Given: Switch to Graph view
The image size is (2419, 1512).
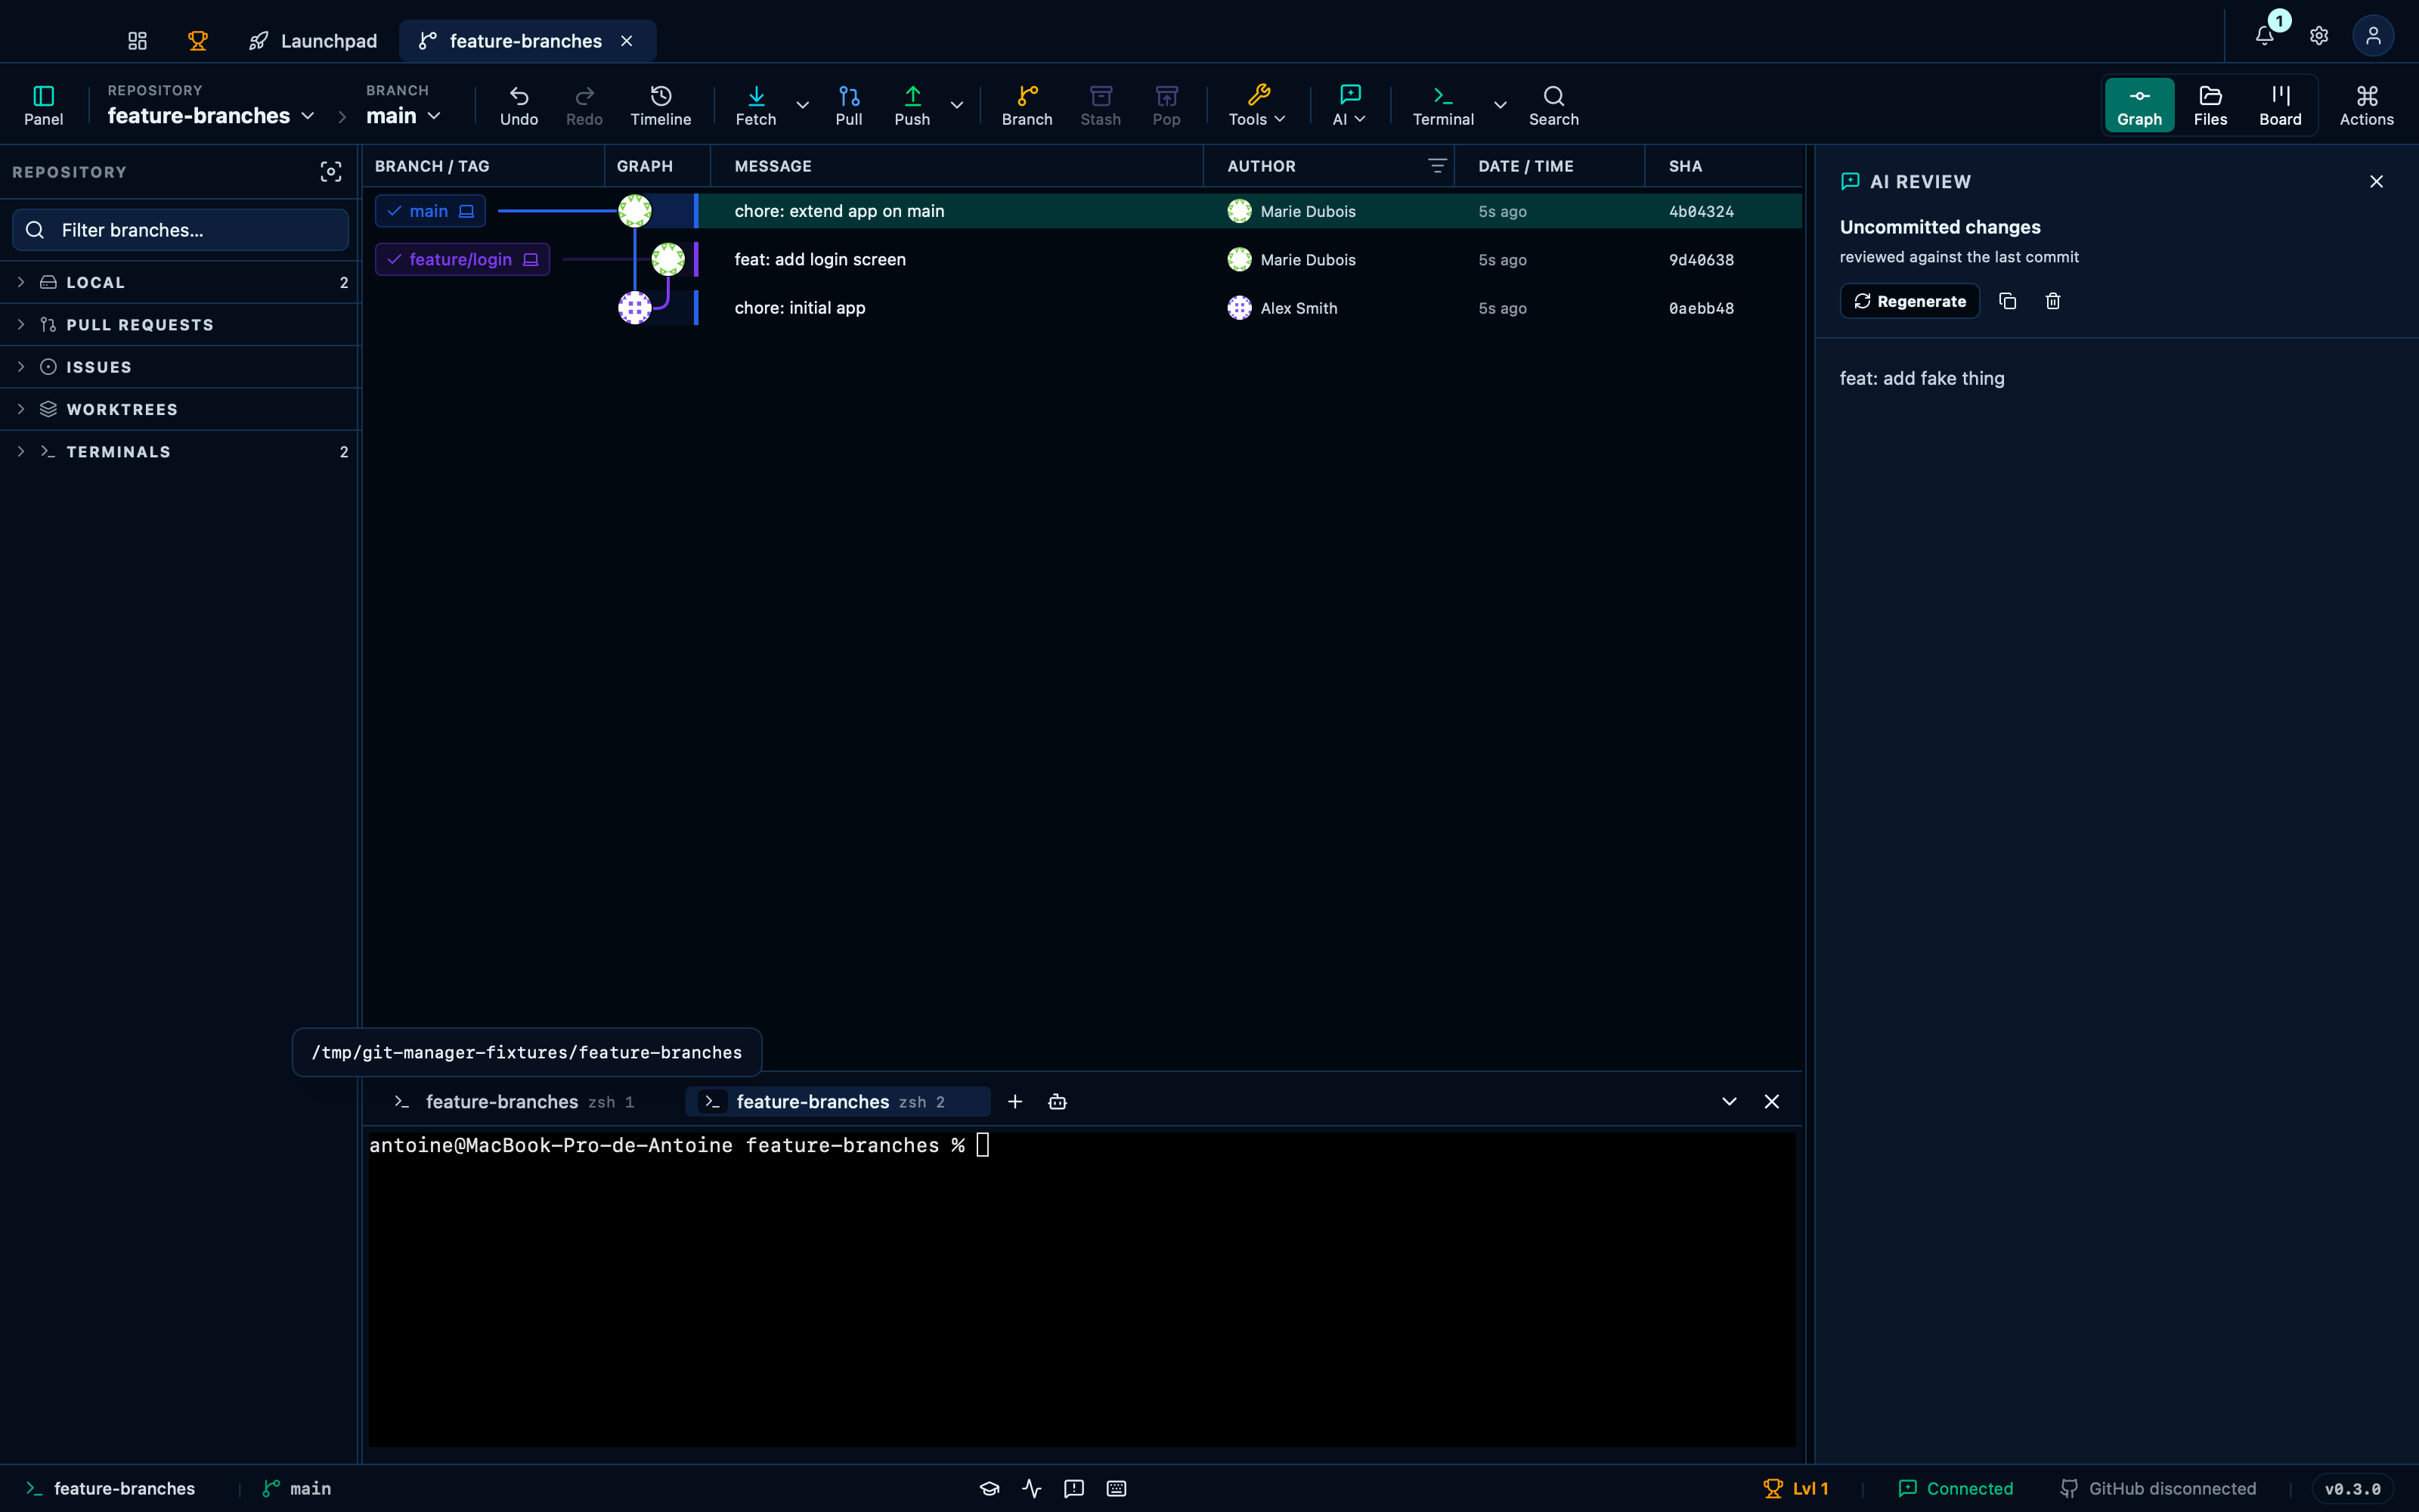Looking at the screenshot, I should pyautogui.click(x=2140, y=105).
